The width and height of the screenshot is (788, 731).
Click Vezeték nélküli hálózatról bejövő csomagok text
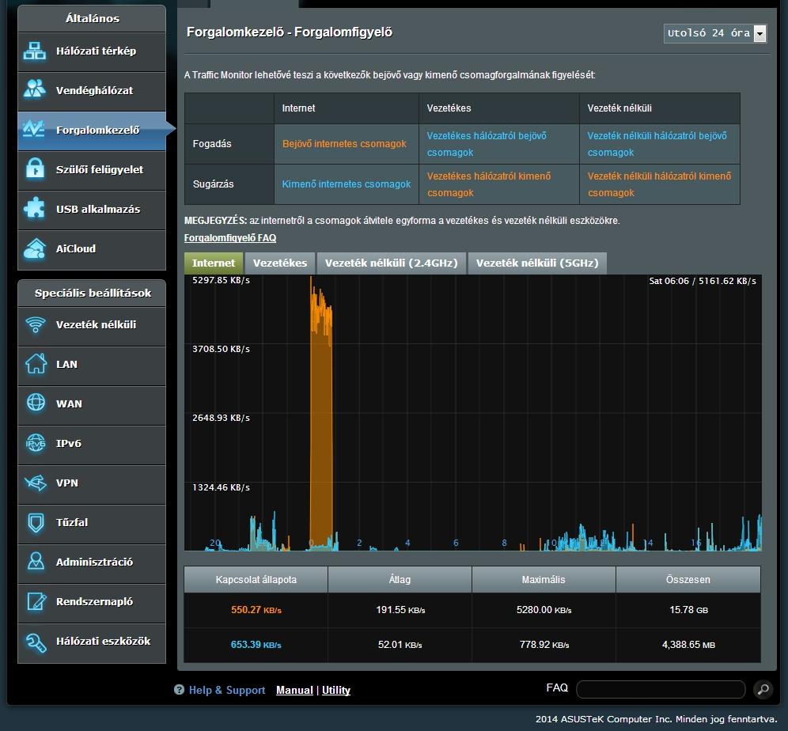coord(657,144)
